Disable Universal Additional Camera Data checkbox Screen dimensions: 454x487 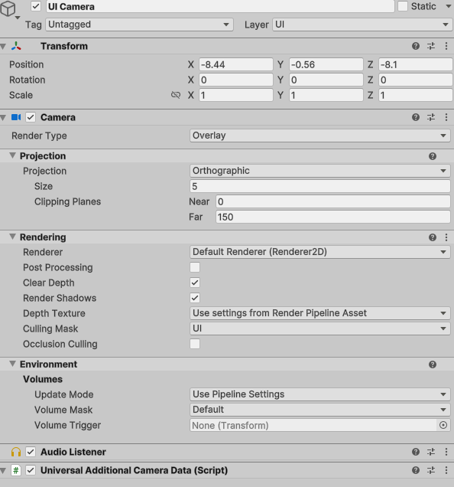[31, 471]
